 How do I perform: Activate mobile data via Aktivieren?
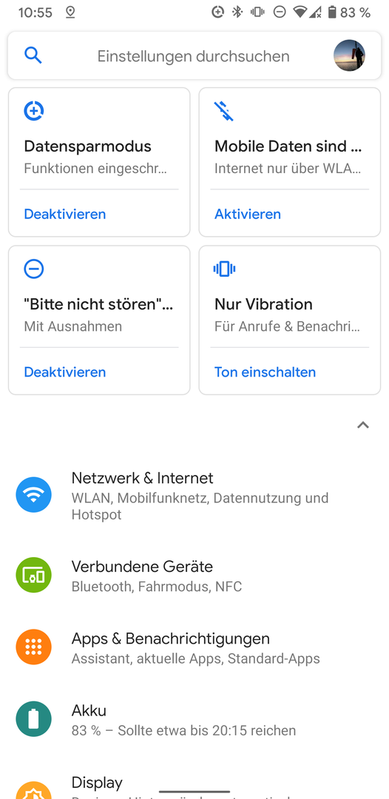point(248,214)
